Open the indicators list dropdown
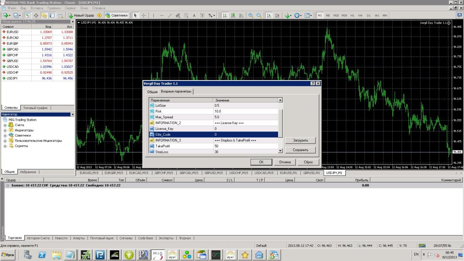The height and width of the screenshot is (261, 464). (x=288, y=15)
